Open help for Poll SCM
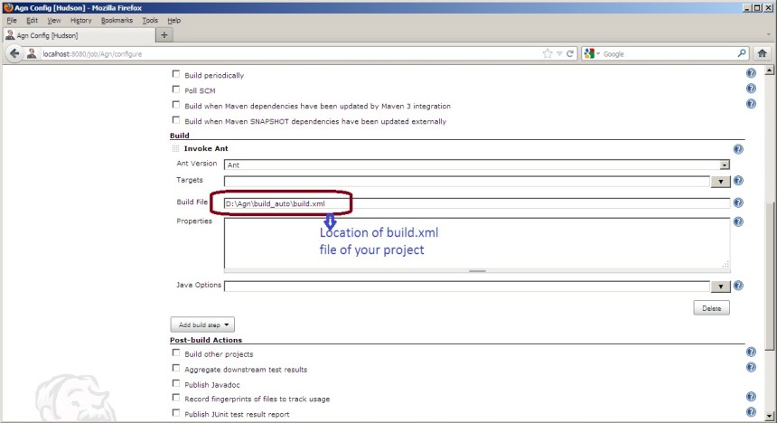 tap(751, 89)
